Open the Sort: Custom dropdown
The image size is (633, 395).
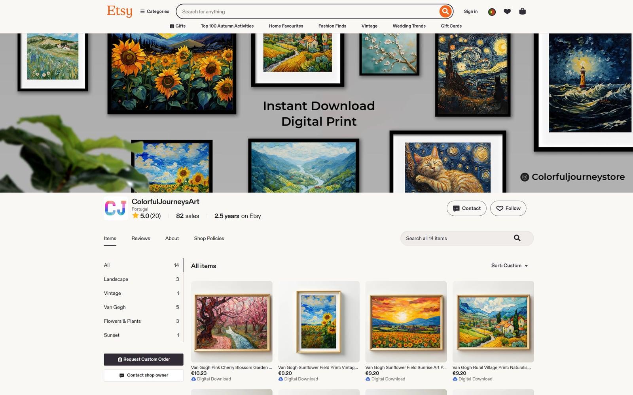click(x=510, y=266)
